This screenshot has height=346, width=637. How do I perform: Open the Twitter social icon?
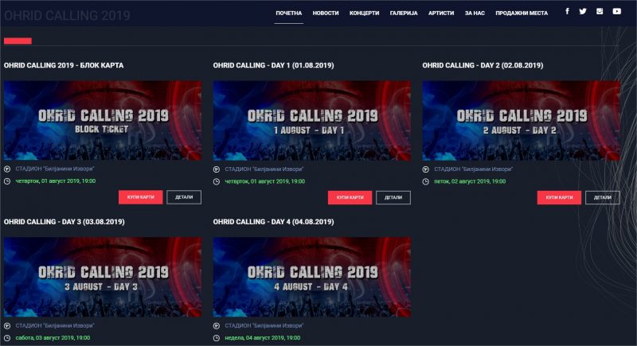click(583, 11)
